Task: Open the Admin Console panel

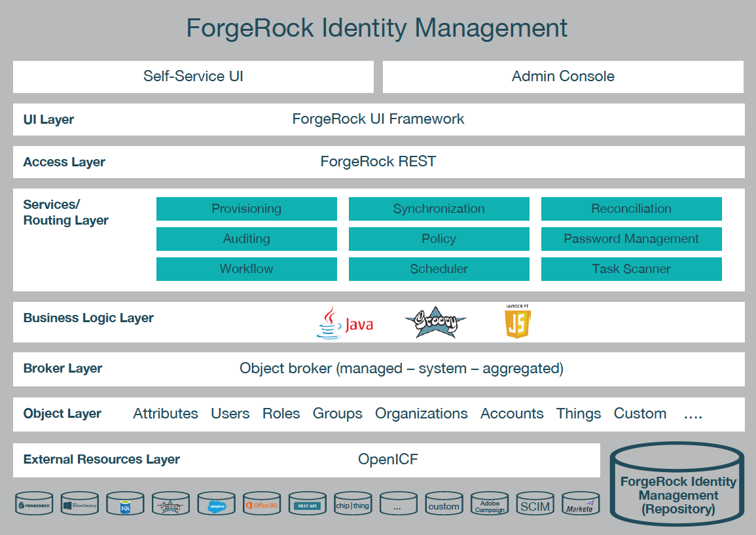Action: point(563,77)
